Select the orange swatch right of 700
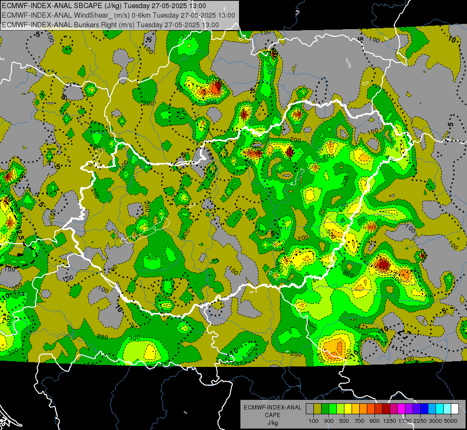 click(x=363, y=409)
